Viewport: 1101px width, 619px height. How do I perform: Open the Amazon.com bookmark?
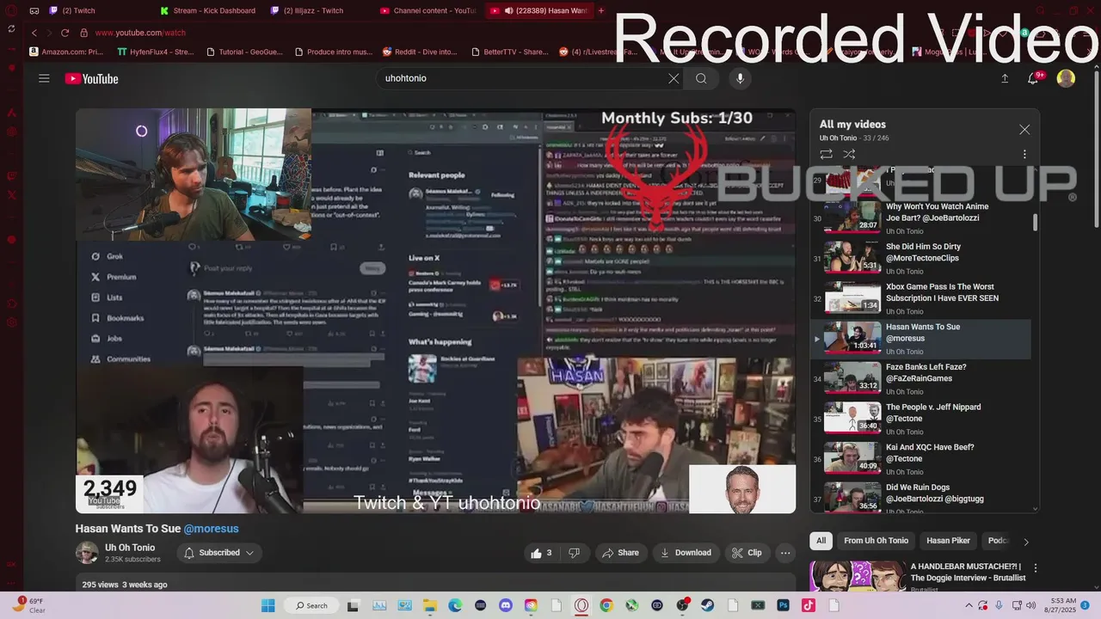pyautogui.click(x=66, y=52)
